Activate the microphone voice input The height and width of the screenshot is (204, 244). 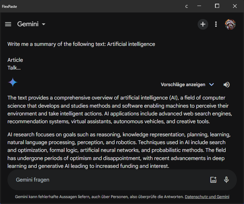[x=226, y=180]
